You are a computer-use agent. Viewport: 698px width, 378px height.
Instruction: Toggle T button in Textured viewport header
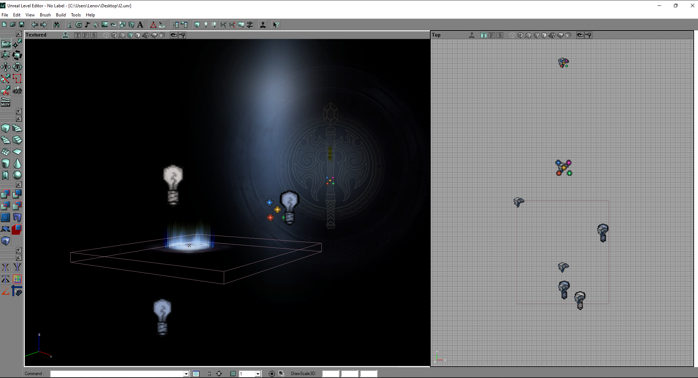coord(78,35)
